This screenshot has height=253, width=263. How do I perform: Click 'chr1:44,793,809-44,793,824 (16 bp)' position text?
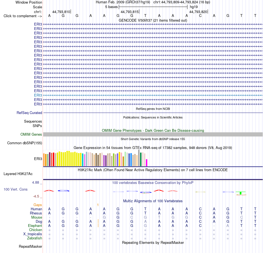[182, 2]
